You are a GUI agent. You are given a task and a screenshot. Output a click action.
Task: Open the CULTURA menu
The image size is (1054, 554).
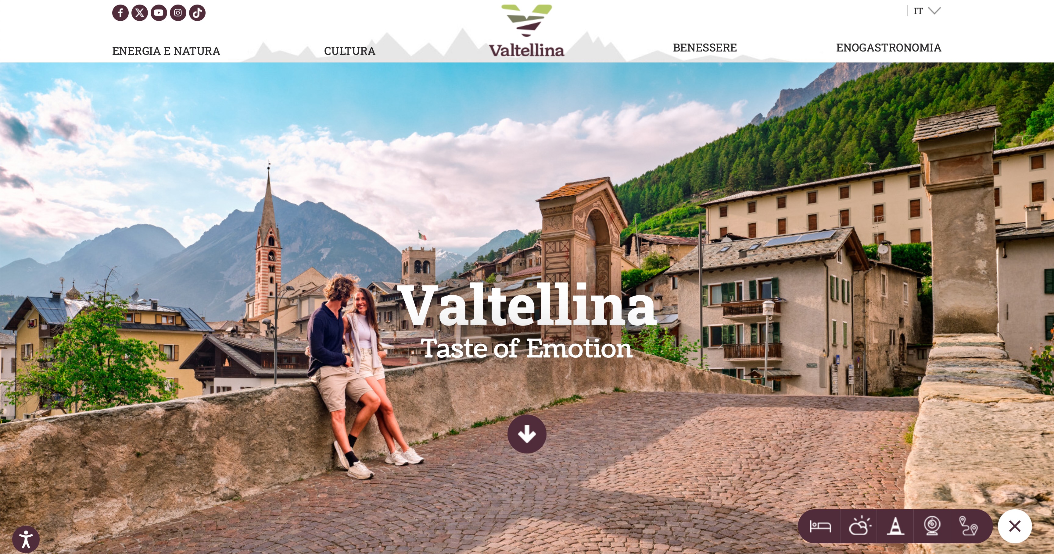(x=350, y=51)
